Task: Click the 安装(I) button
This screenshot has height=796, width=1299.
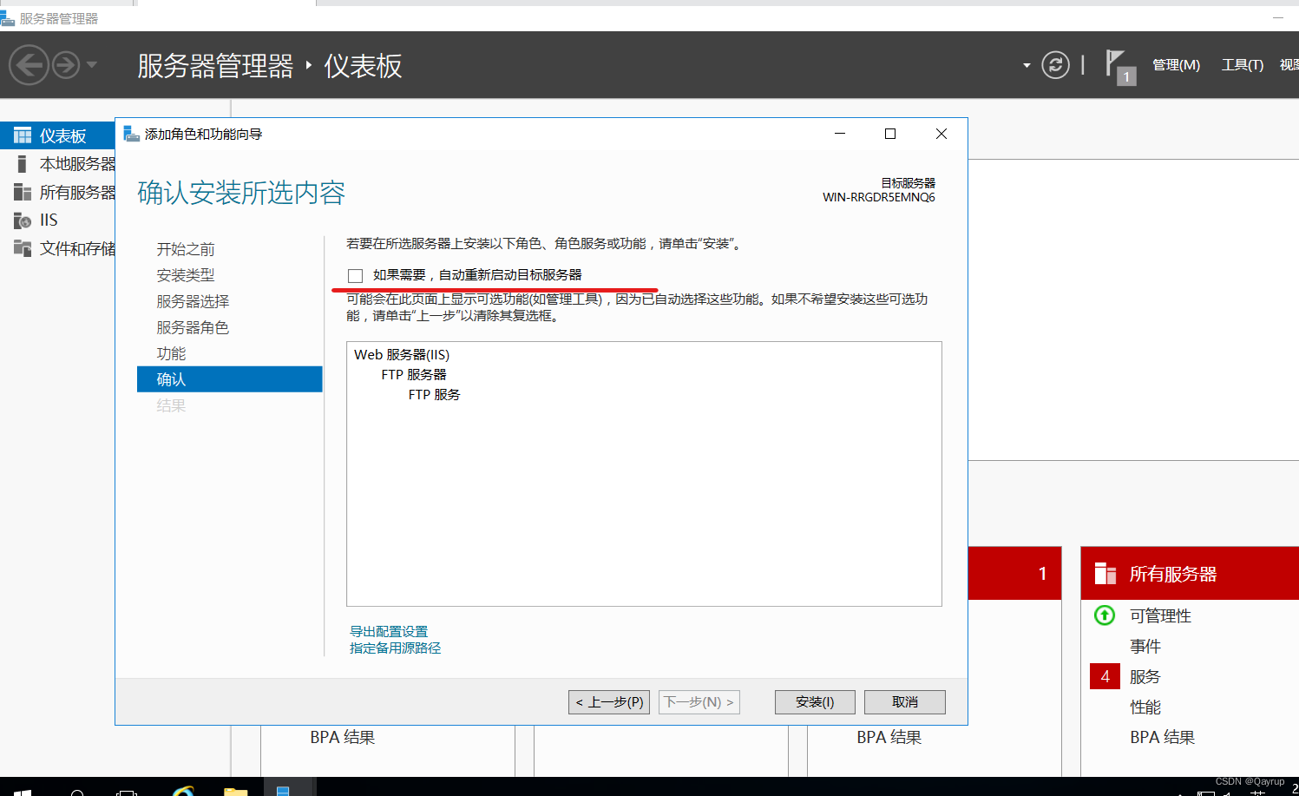Action: [814, 701]
